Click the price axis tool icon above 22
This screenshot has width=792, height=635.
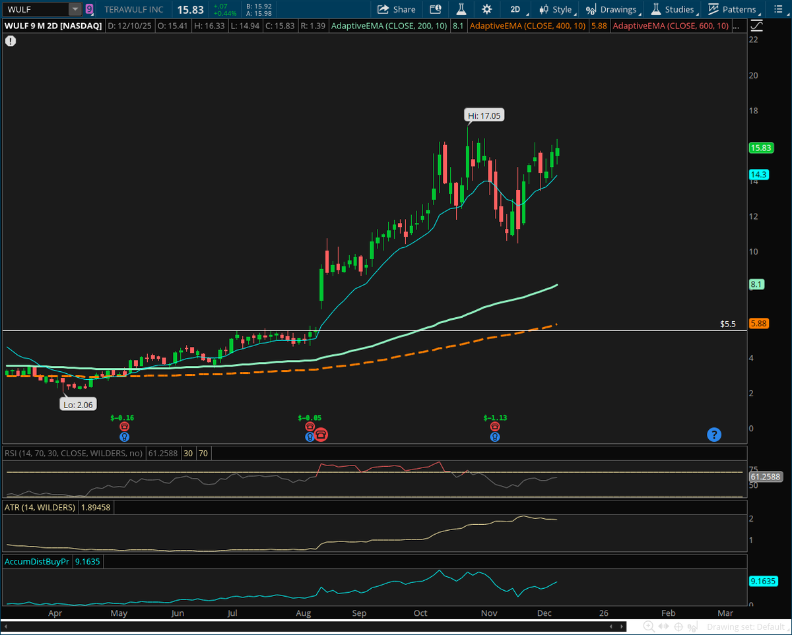pyautogui.click(x=757, y=26)
